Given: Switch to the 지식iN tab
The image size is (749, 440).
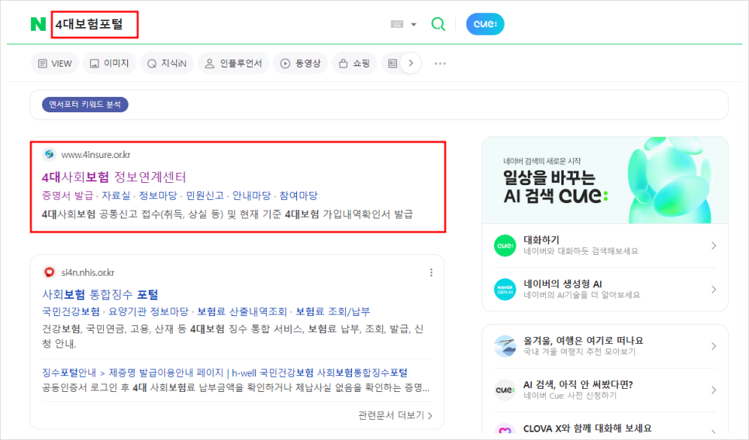Looking at the screenshot, I should tap(167, 64).
